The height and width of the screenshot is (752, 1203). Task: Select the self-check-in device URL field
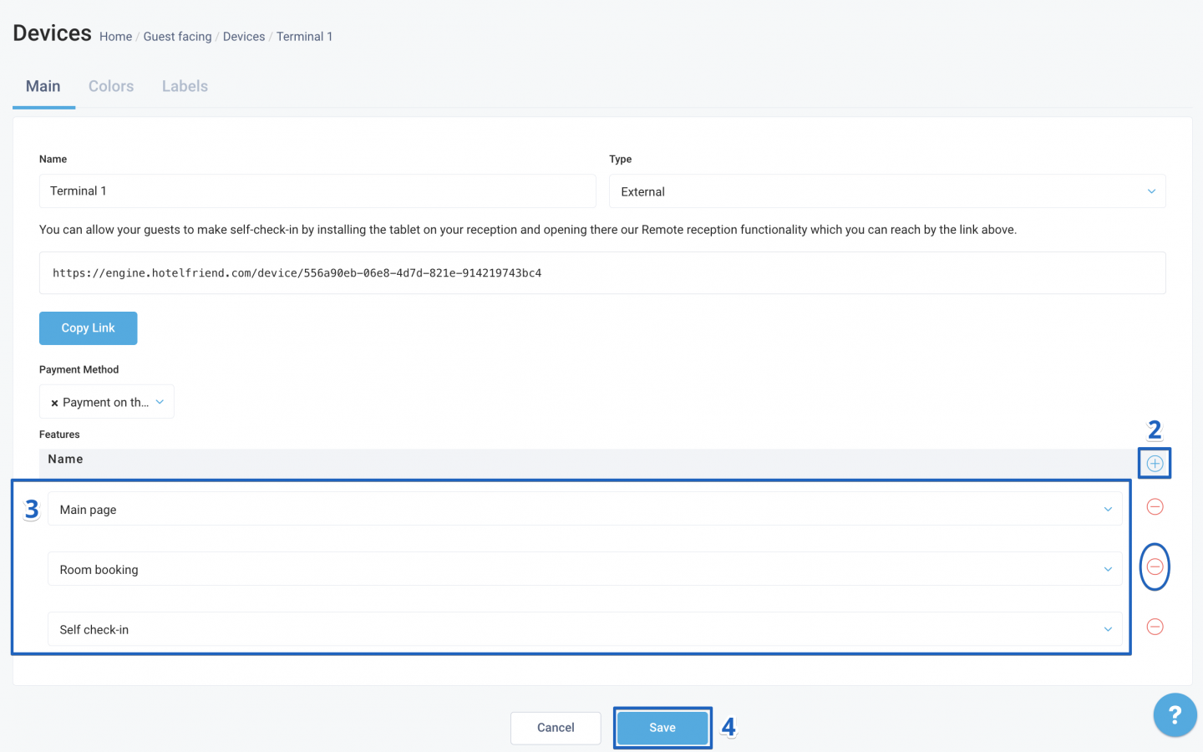click(x=602, y=272)
